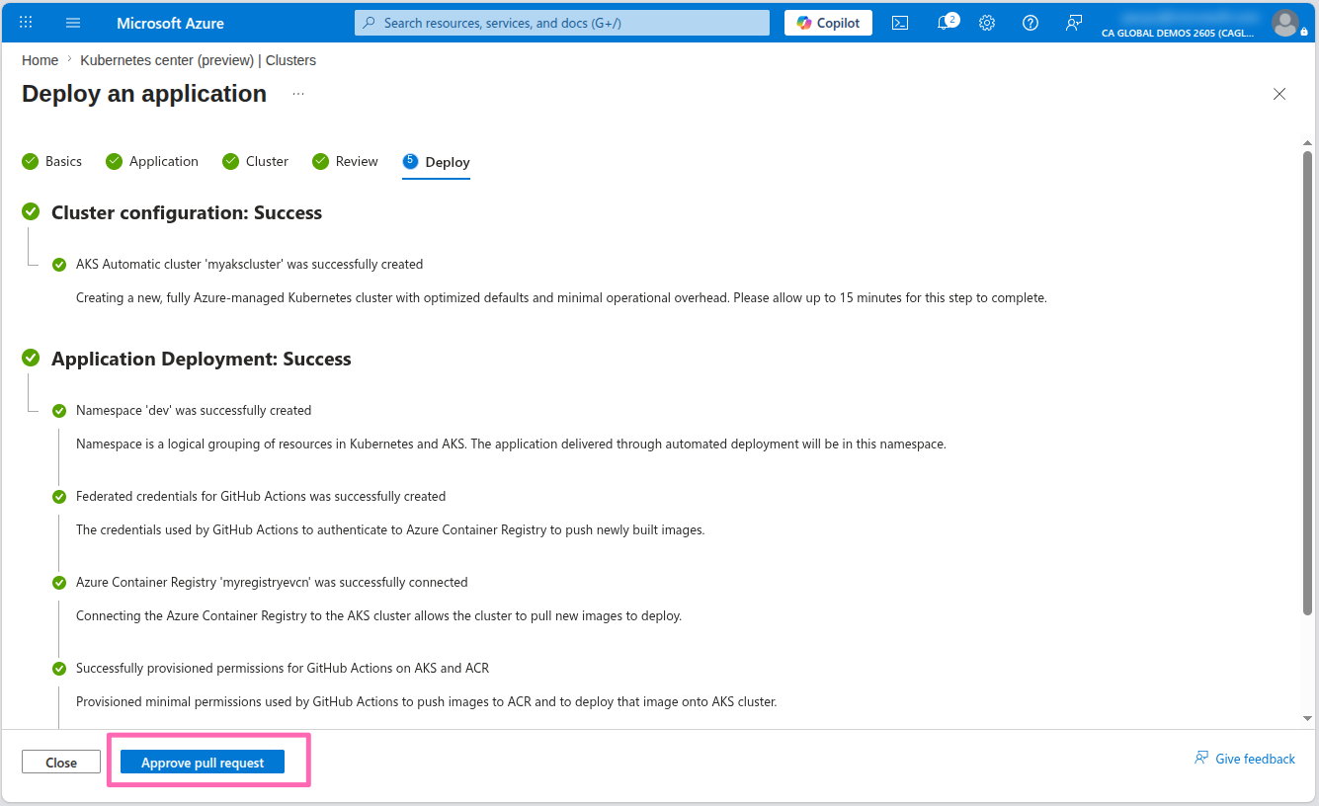
Task: Close the Deploy an application pane
Action: [x=1279, y=94]
